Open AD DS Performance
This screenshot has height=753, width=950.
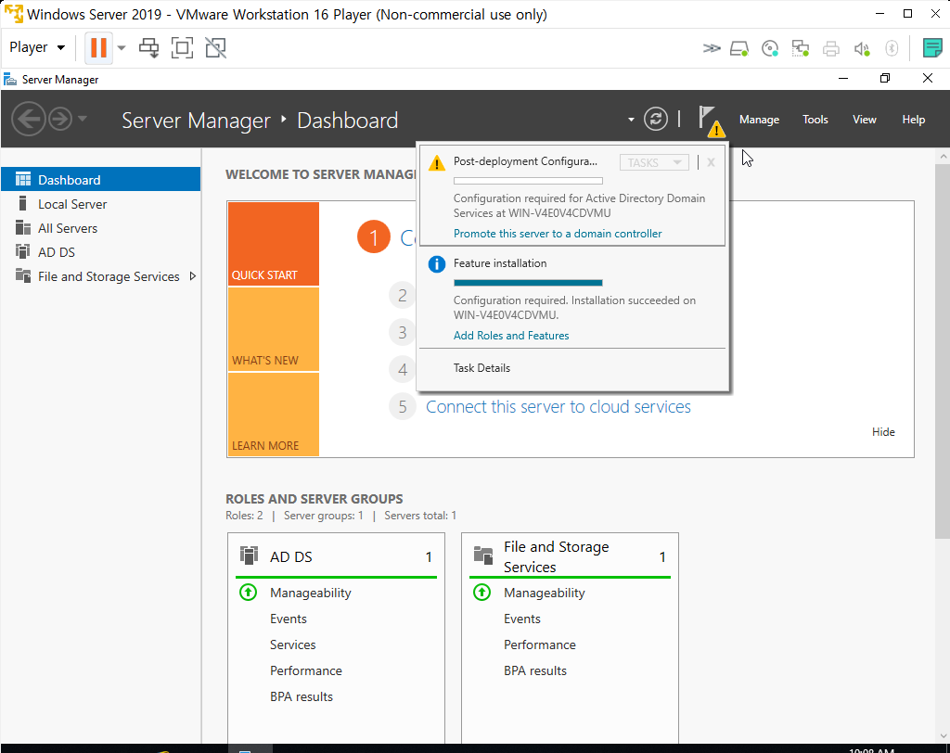[x=305, y=670]
